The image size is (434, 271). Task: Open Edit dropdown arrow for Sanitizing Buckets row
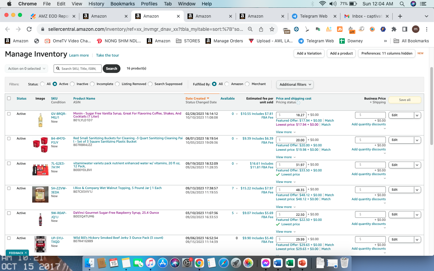click(x=417, y=140)
